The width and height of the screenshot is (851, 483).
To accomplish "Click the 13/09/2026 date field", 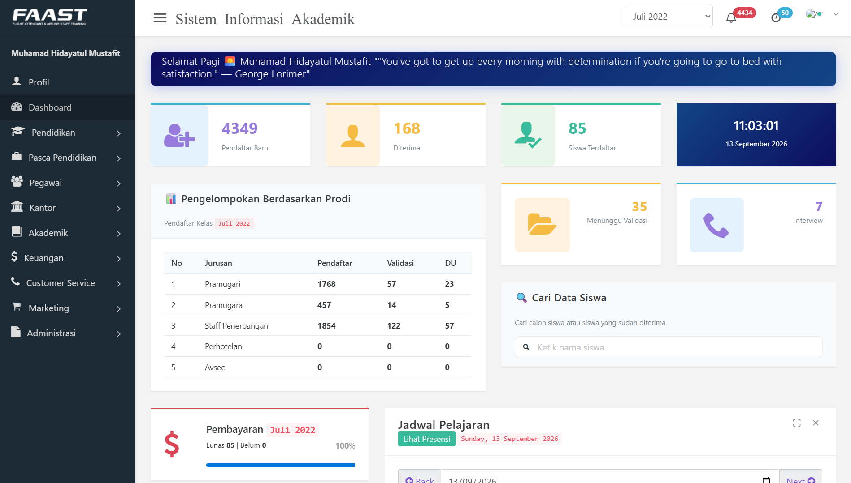I will tap(610, 477).
